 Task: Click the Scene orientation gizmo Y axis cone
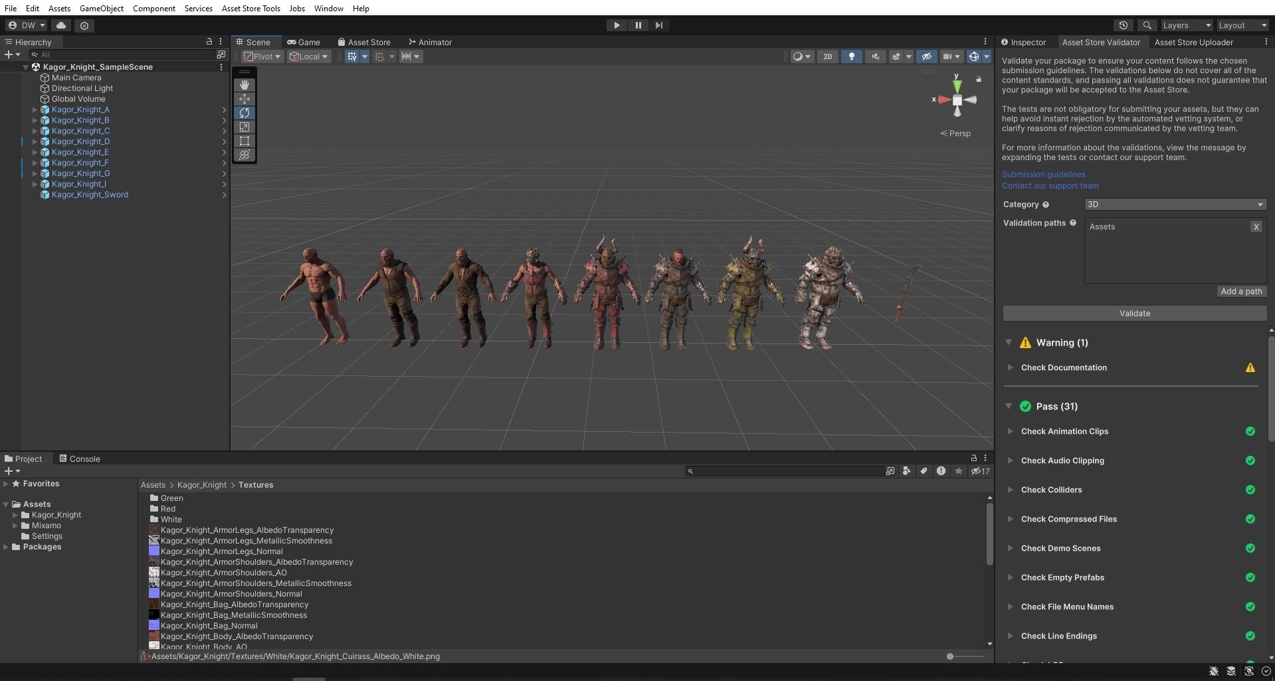957,85
